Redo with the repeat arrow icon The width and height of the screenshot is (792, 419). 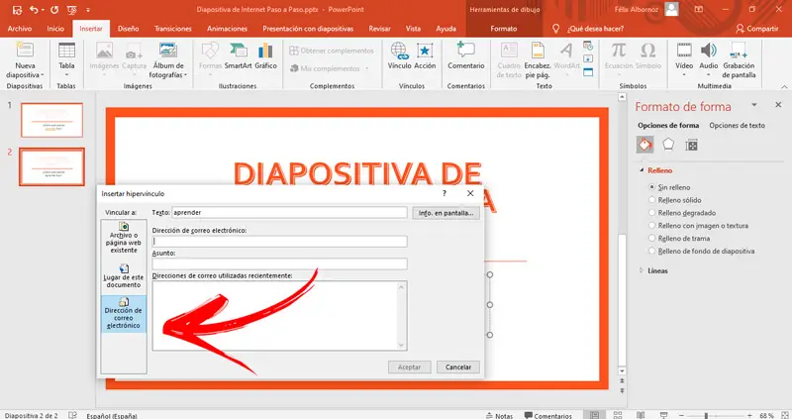(x=54, y=10)
